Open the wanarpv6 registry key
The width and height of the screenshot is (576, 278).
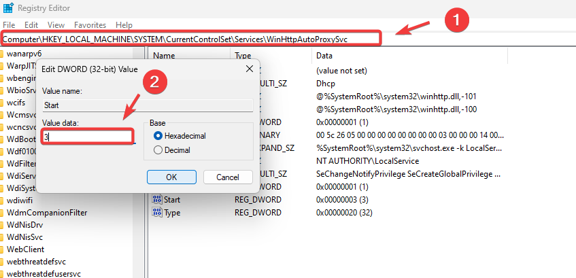24,54
